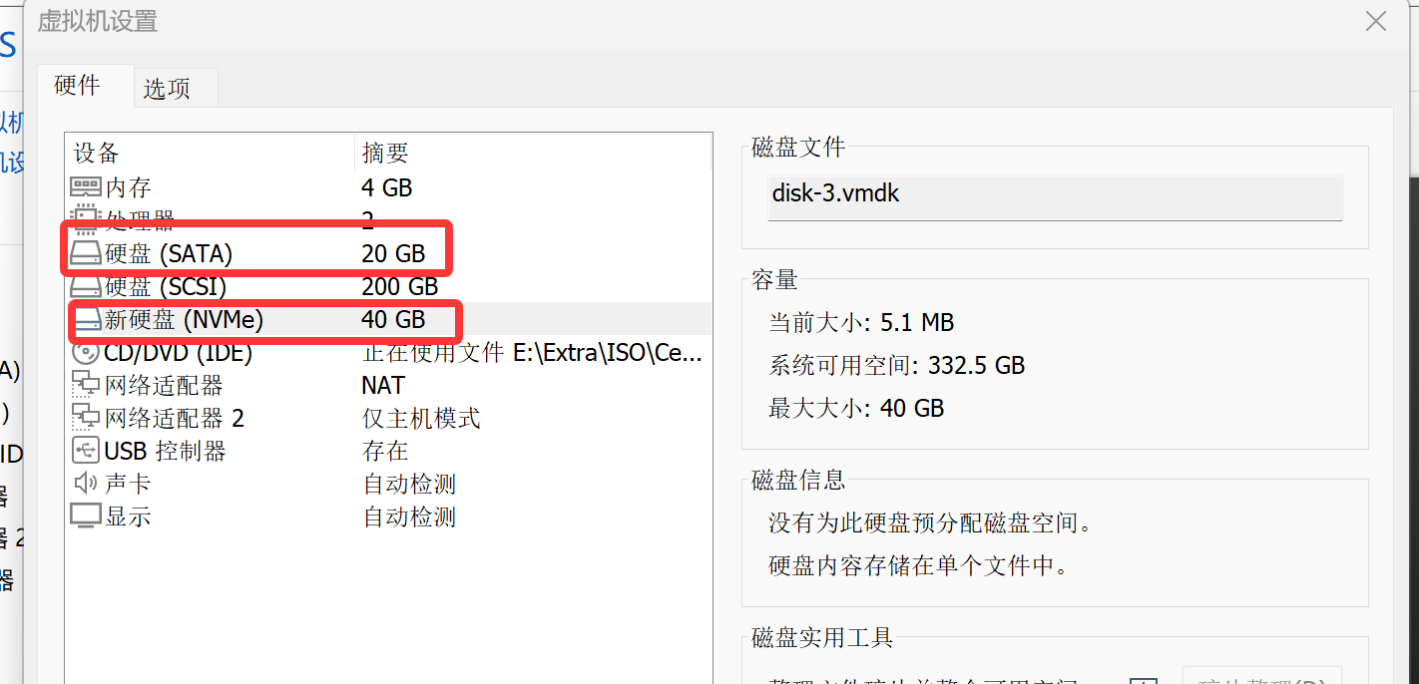The height and width of the screenshot is (684, 1419).
Task: Click the 网络适配器 network icon
Action: click(x=86, y=385)
